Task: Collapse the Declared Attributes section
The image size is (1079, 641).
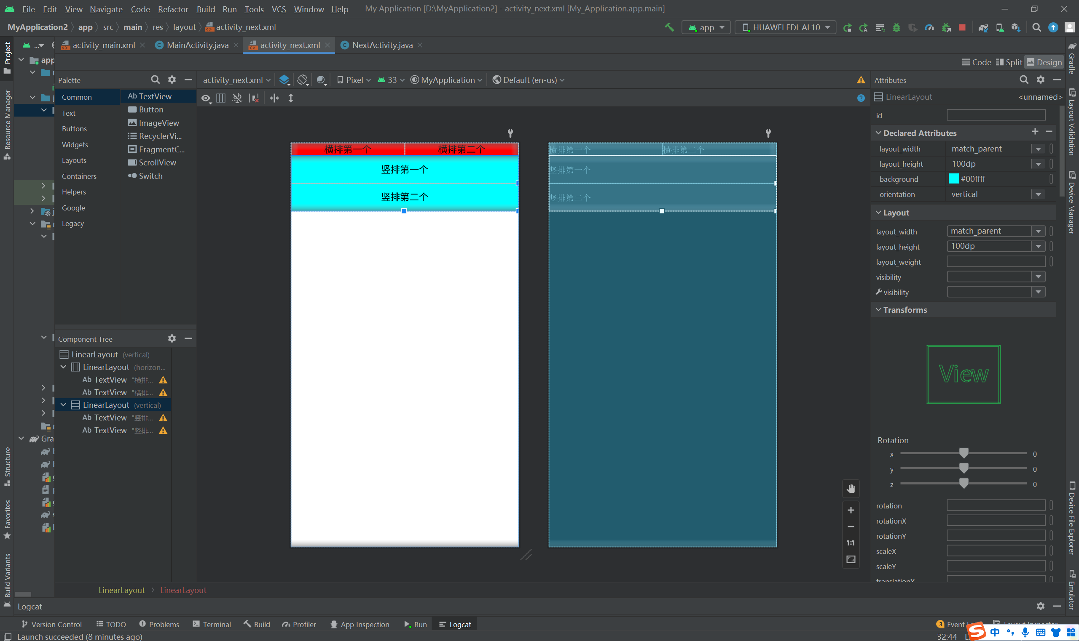Action: pos(878,133)
